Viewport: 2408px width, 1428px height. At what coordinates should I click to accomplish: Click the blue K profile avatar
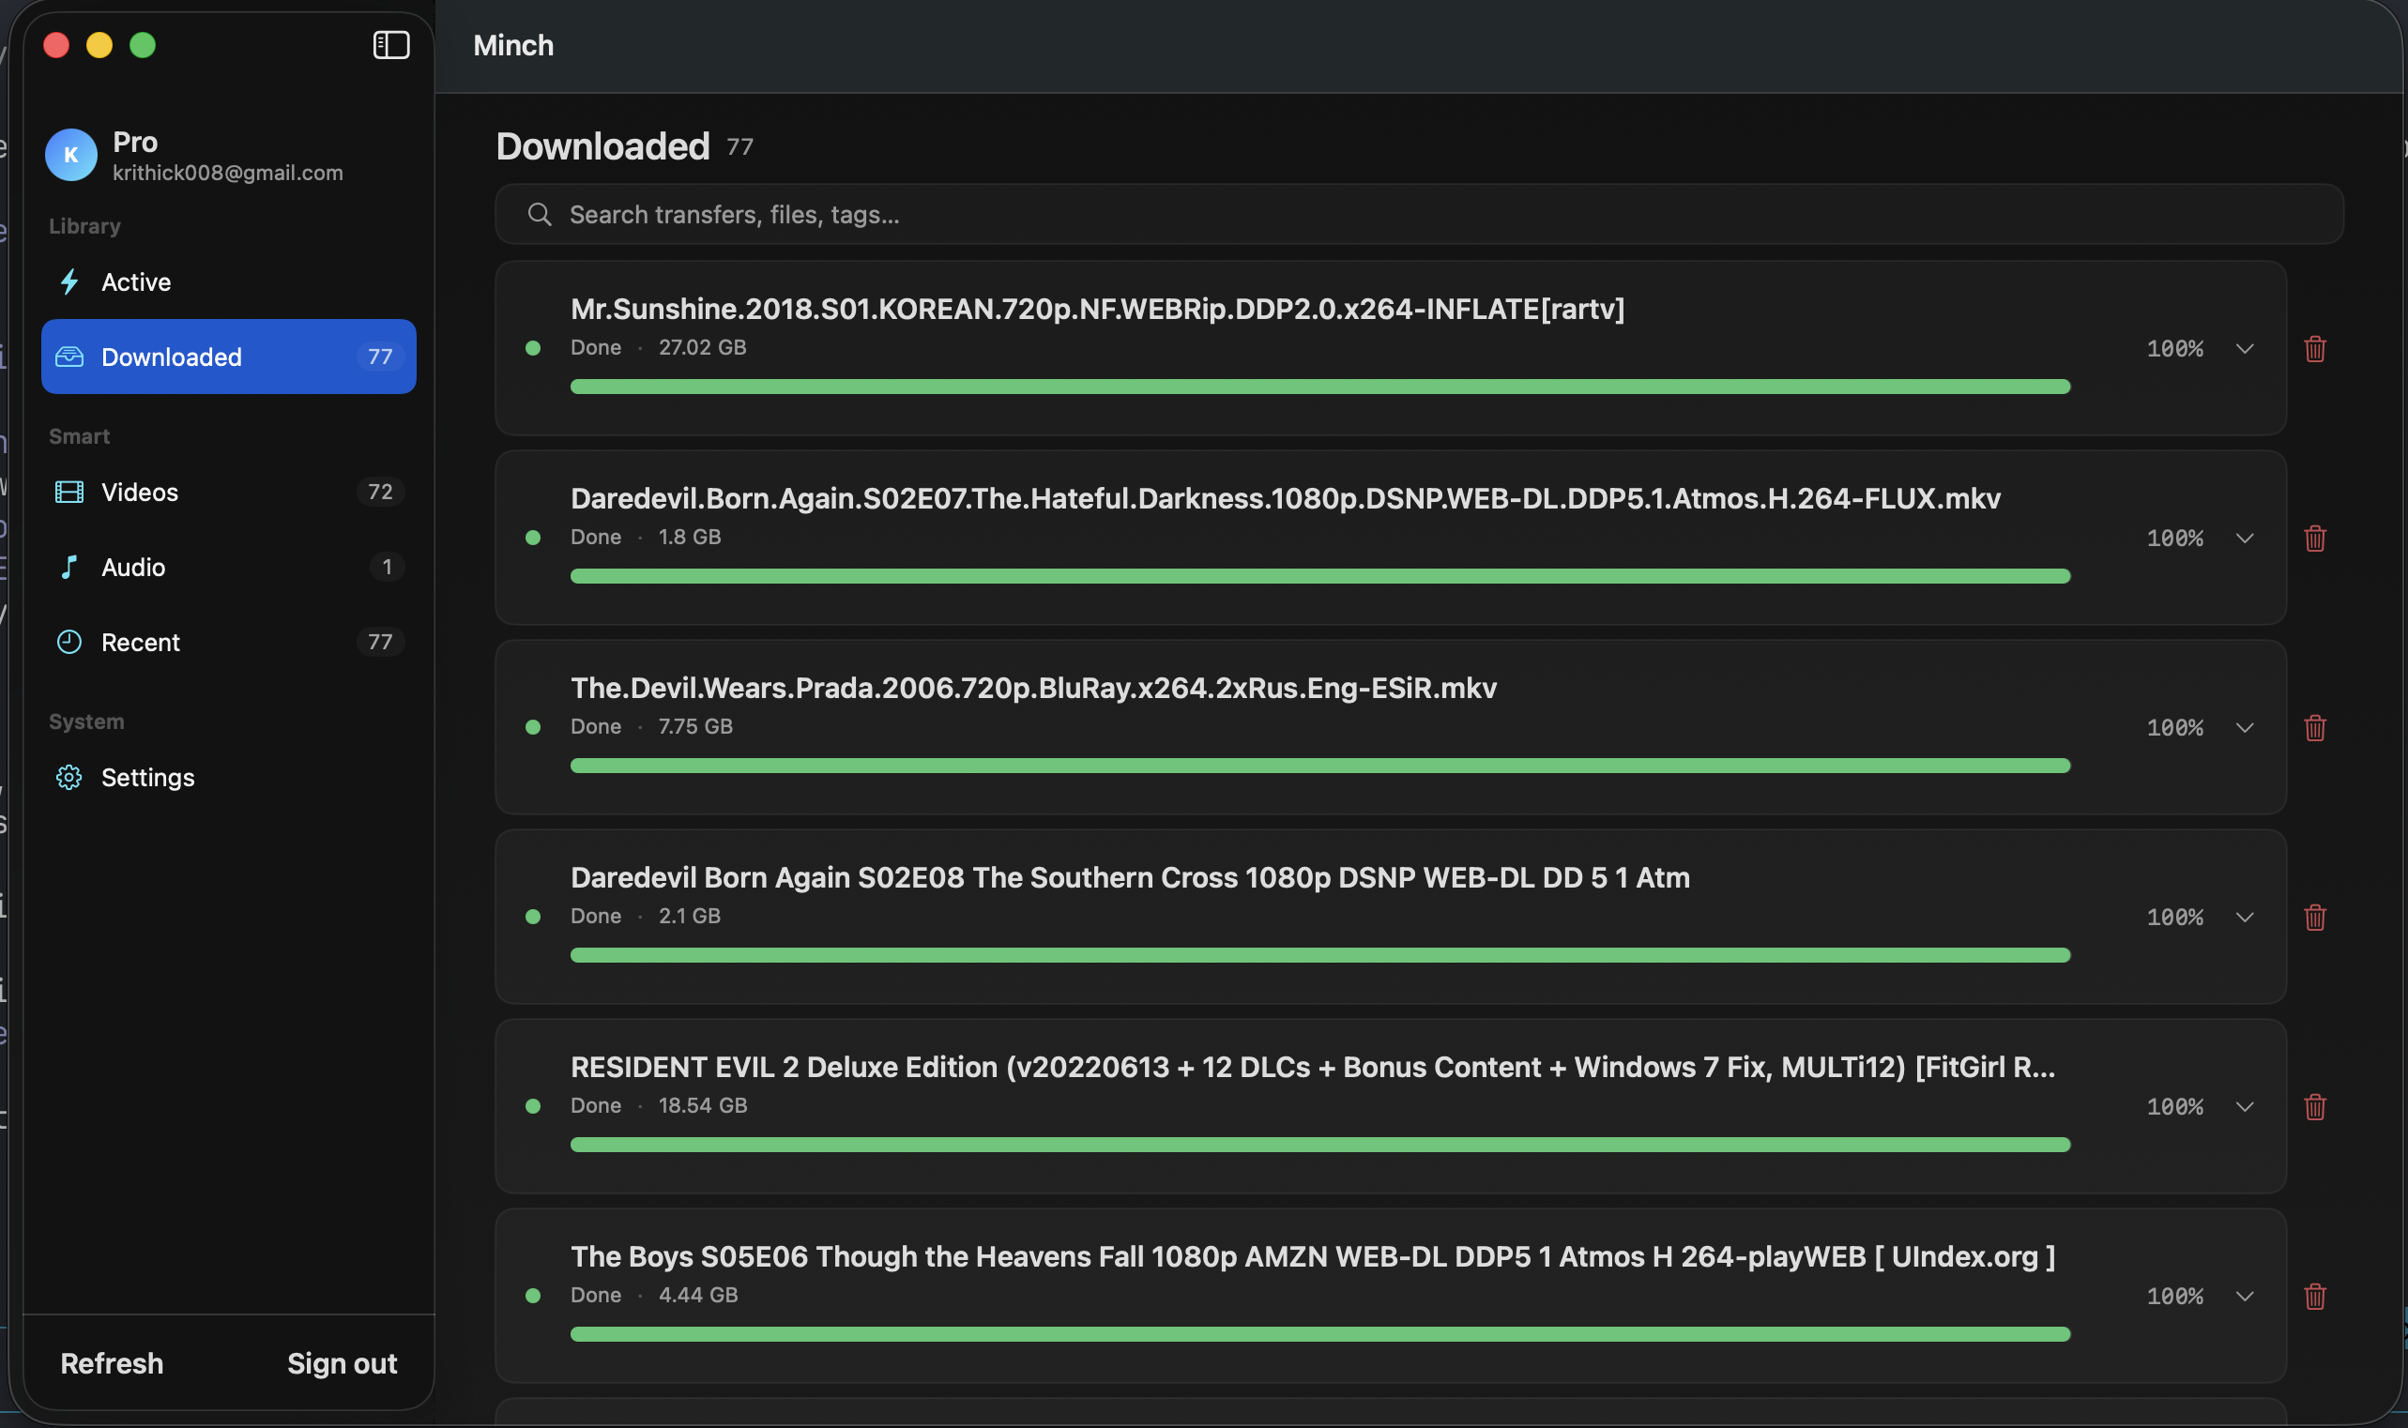tap(71, 155)
